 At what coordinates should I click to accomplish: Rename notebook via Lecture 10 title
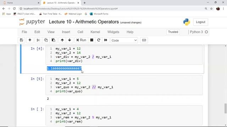point(84,22)
